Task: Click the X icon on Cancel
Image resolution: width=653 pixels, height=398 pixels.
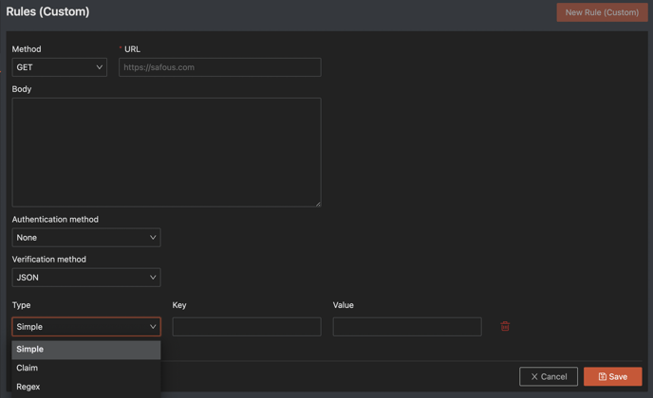Action: coord(534,377)
